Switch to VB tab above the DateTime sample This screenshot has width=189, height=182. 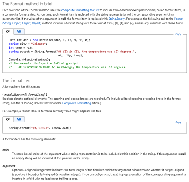(x=19, y=31)
